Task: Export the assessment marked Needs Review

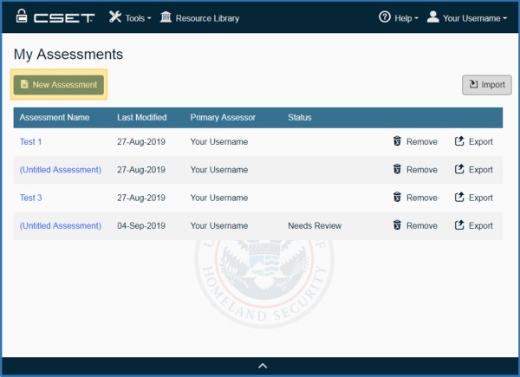Action: tap(474, 225)
